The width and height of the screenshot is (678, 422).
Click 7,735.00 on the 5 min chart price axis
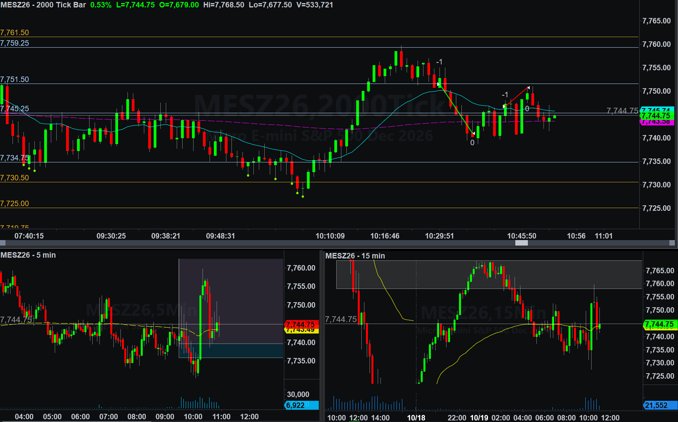click(301, 361)
